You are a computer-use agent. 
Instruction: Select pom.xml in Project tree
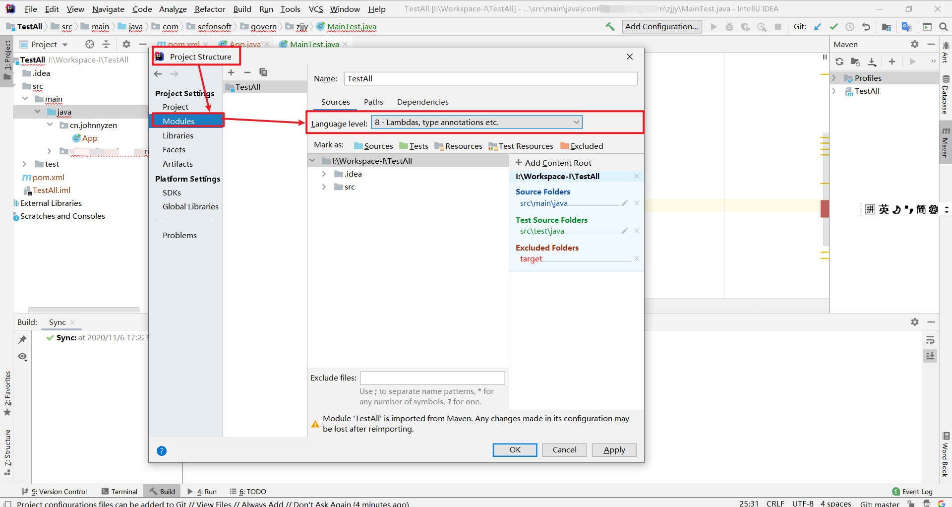(49, 177)
